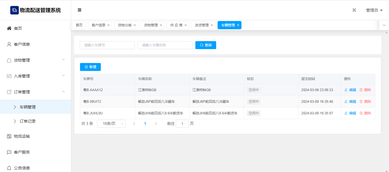389x172 pixels.
Task: Open 客户信息 in the sidebar
Action: point(22,44)
